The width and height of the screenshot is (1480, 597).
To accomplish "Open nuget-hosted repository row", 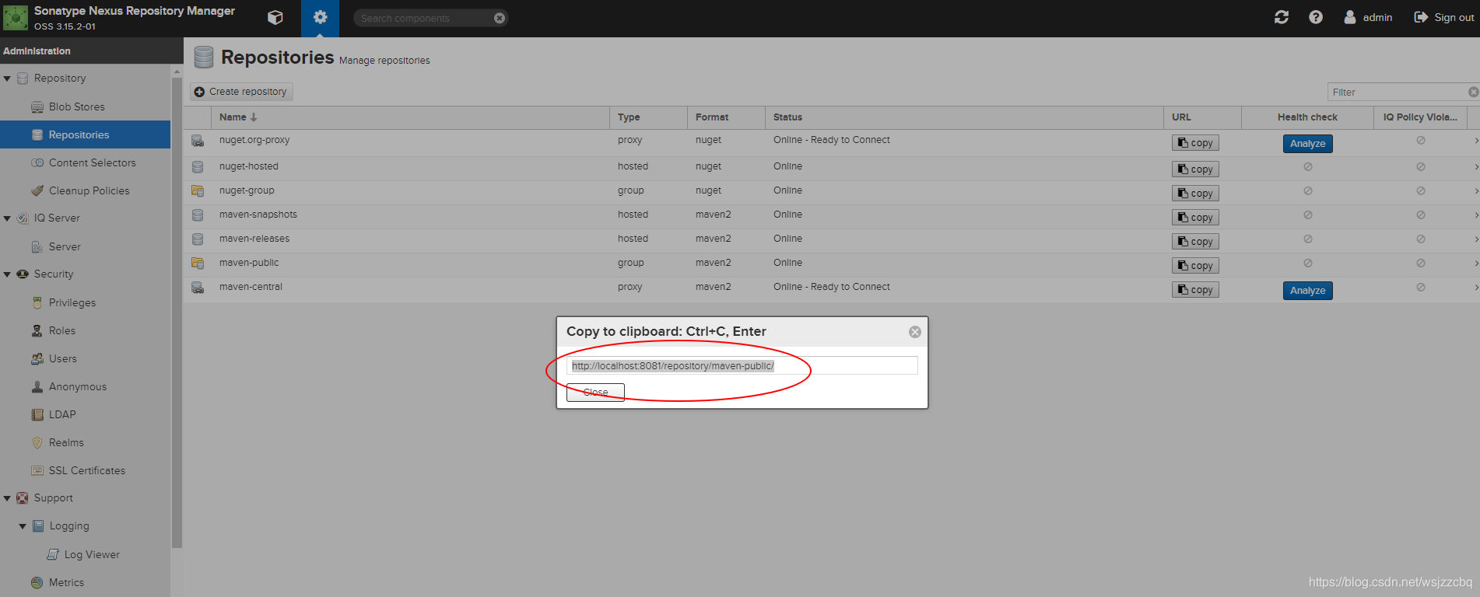I will [831, 169].
